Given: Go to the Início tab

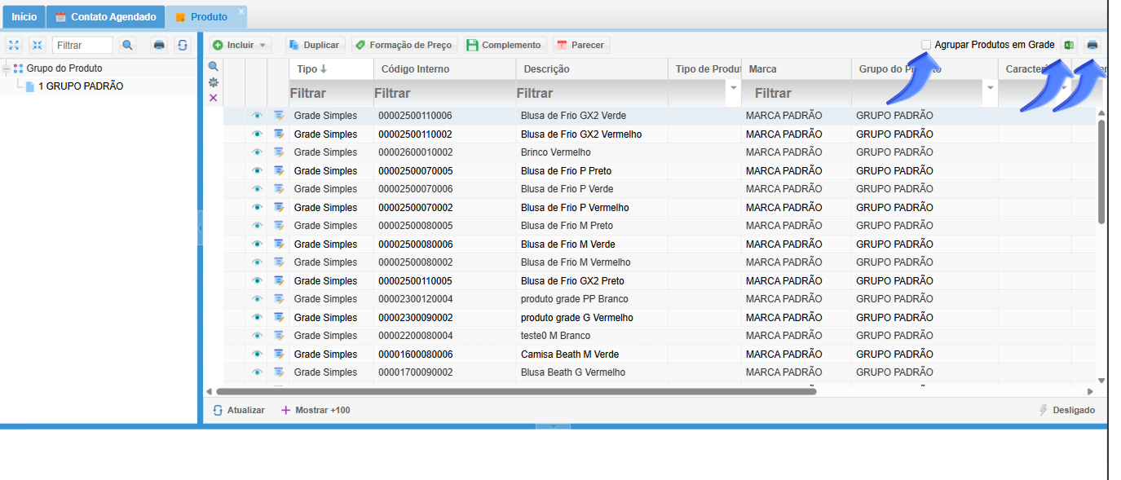Looking at the screenshot, I should click(x=24, y=16).
